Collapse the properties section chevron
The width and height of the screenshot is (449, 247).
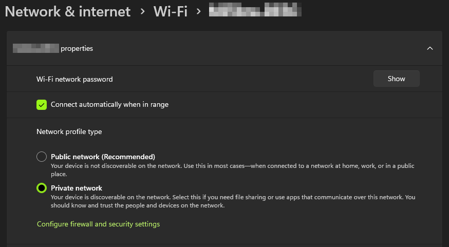[x=430, y=48]
